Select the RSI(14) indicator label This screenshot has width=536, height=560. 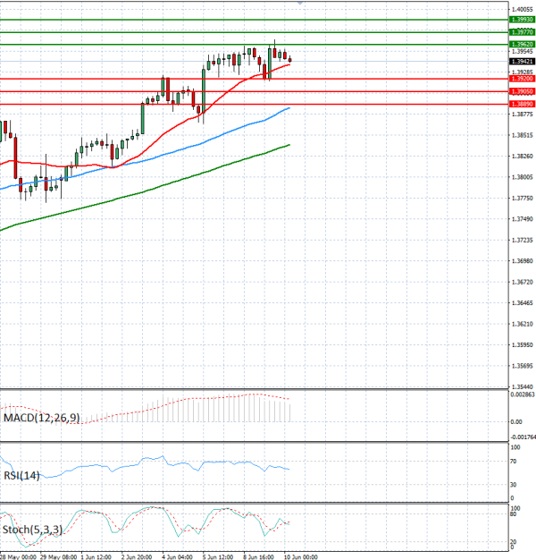pos(21,475)
